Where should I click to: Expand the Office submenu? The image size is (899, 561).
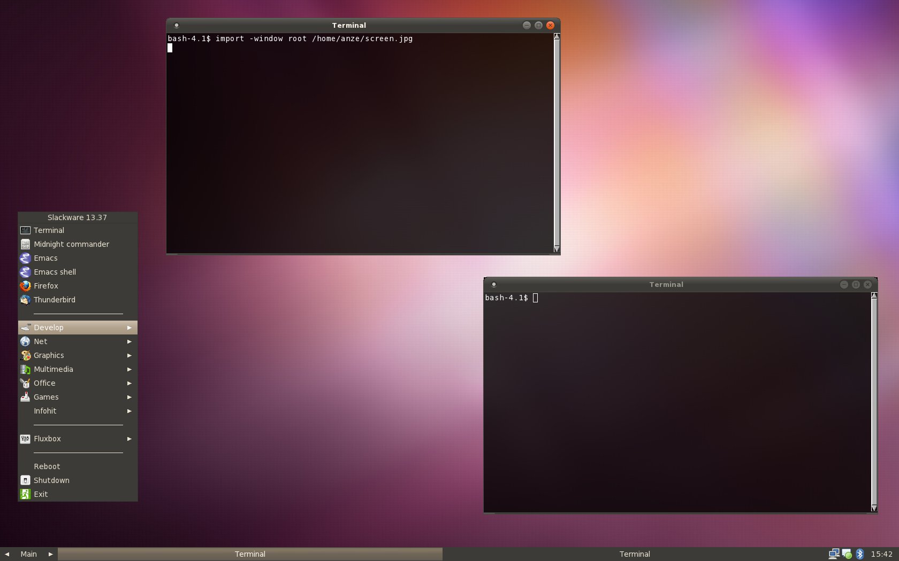[x=78, y=383]
